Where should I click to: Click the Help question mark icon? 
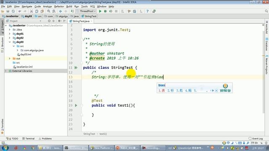click(x=148, y=11)
